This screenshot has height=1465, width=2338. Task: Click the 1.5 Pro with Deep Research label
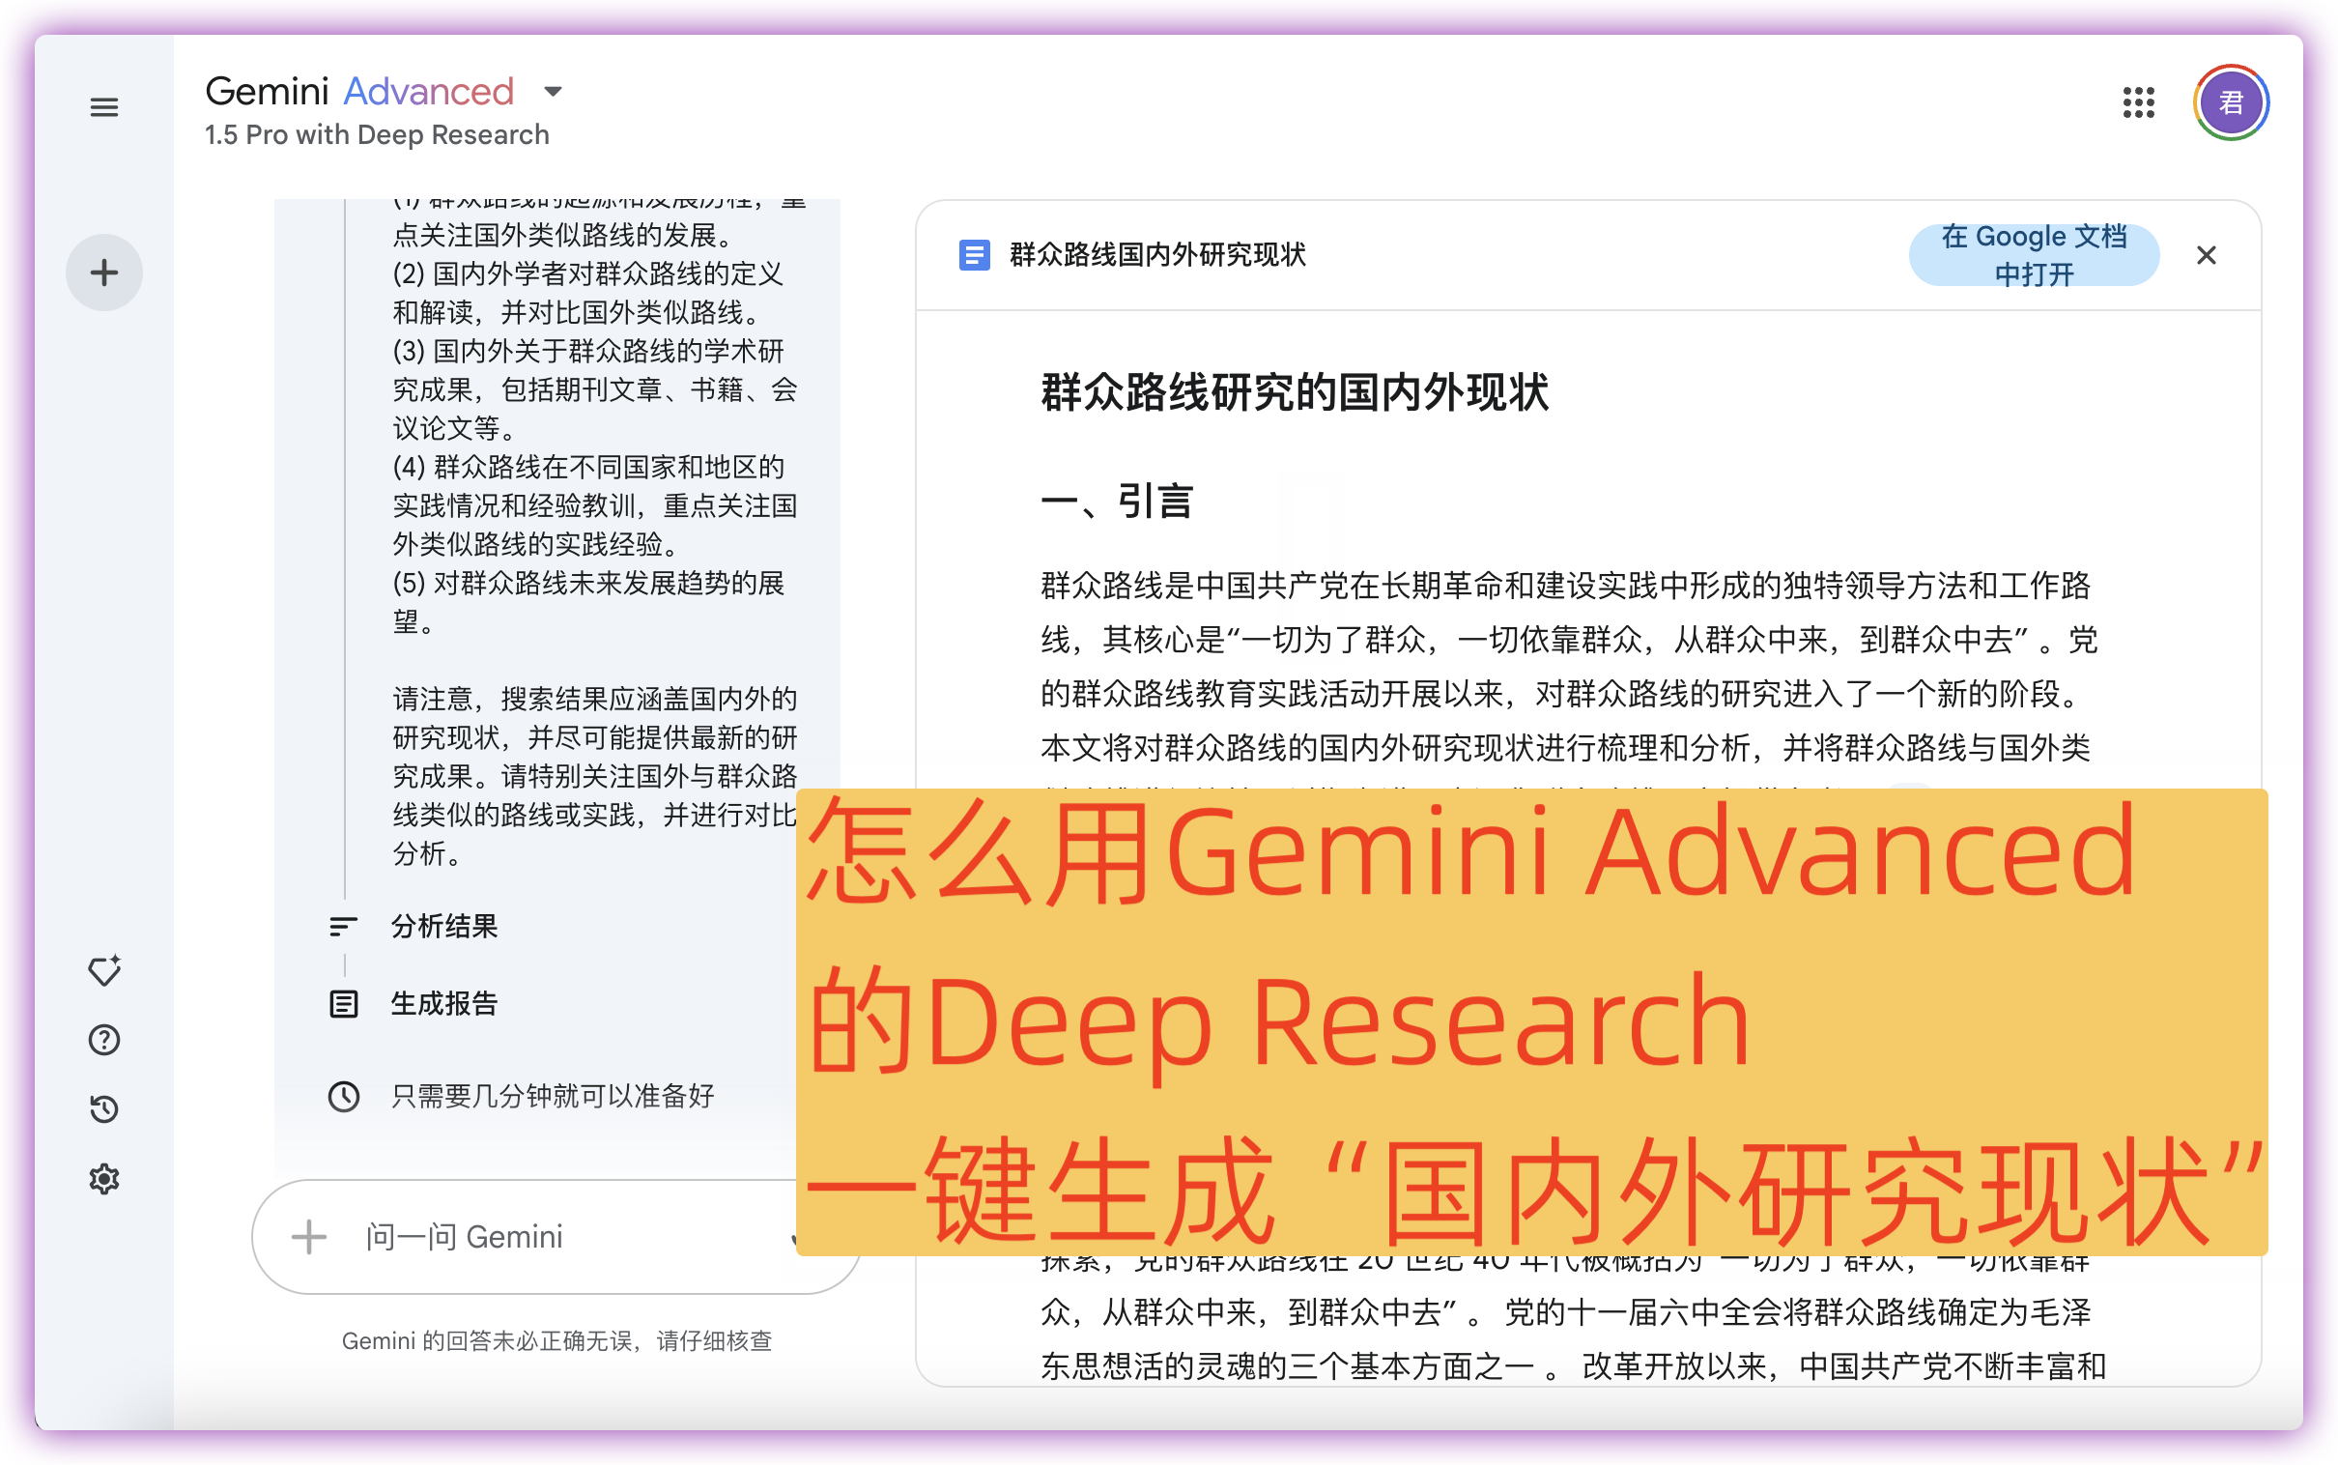[377, 134]
